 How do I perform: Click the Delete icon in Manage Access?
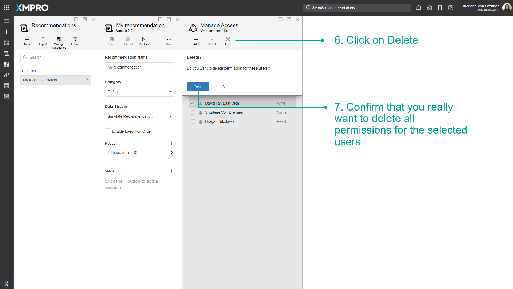pyautogui.click(x=228, y=41)
